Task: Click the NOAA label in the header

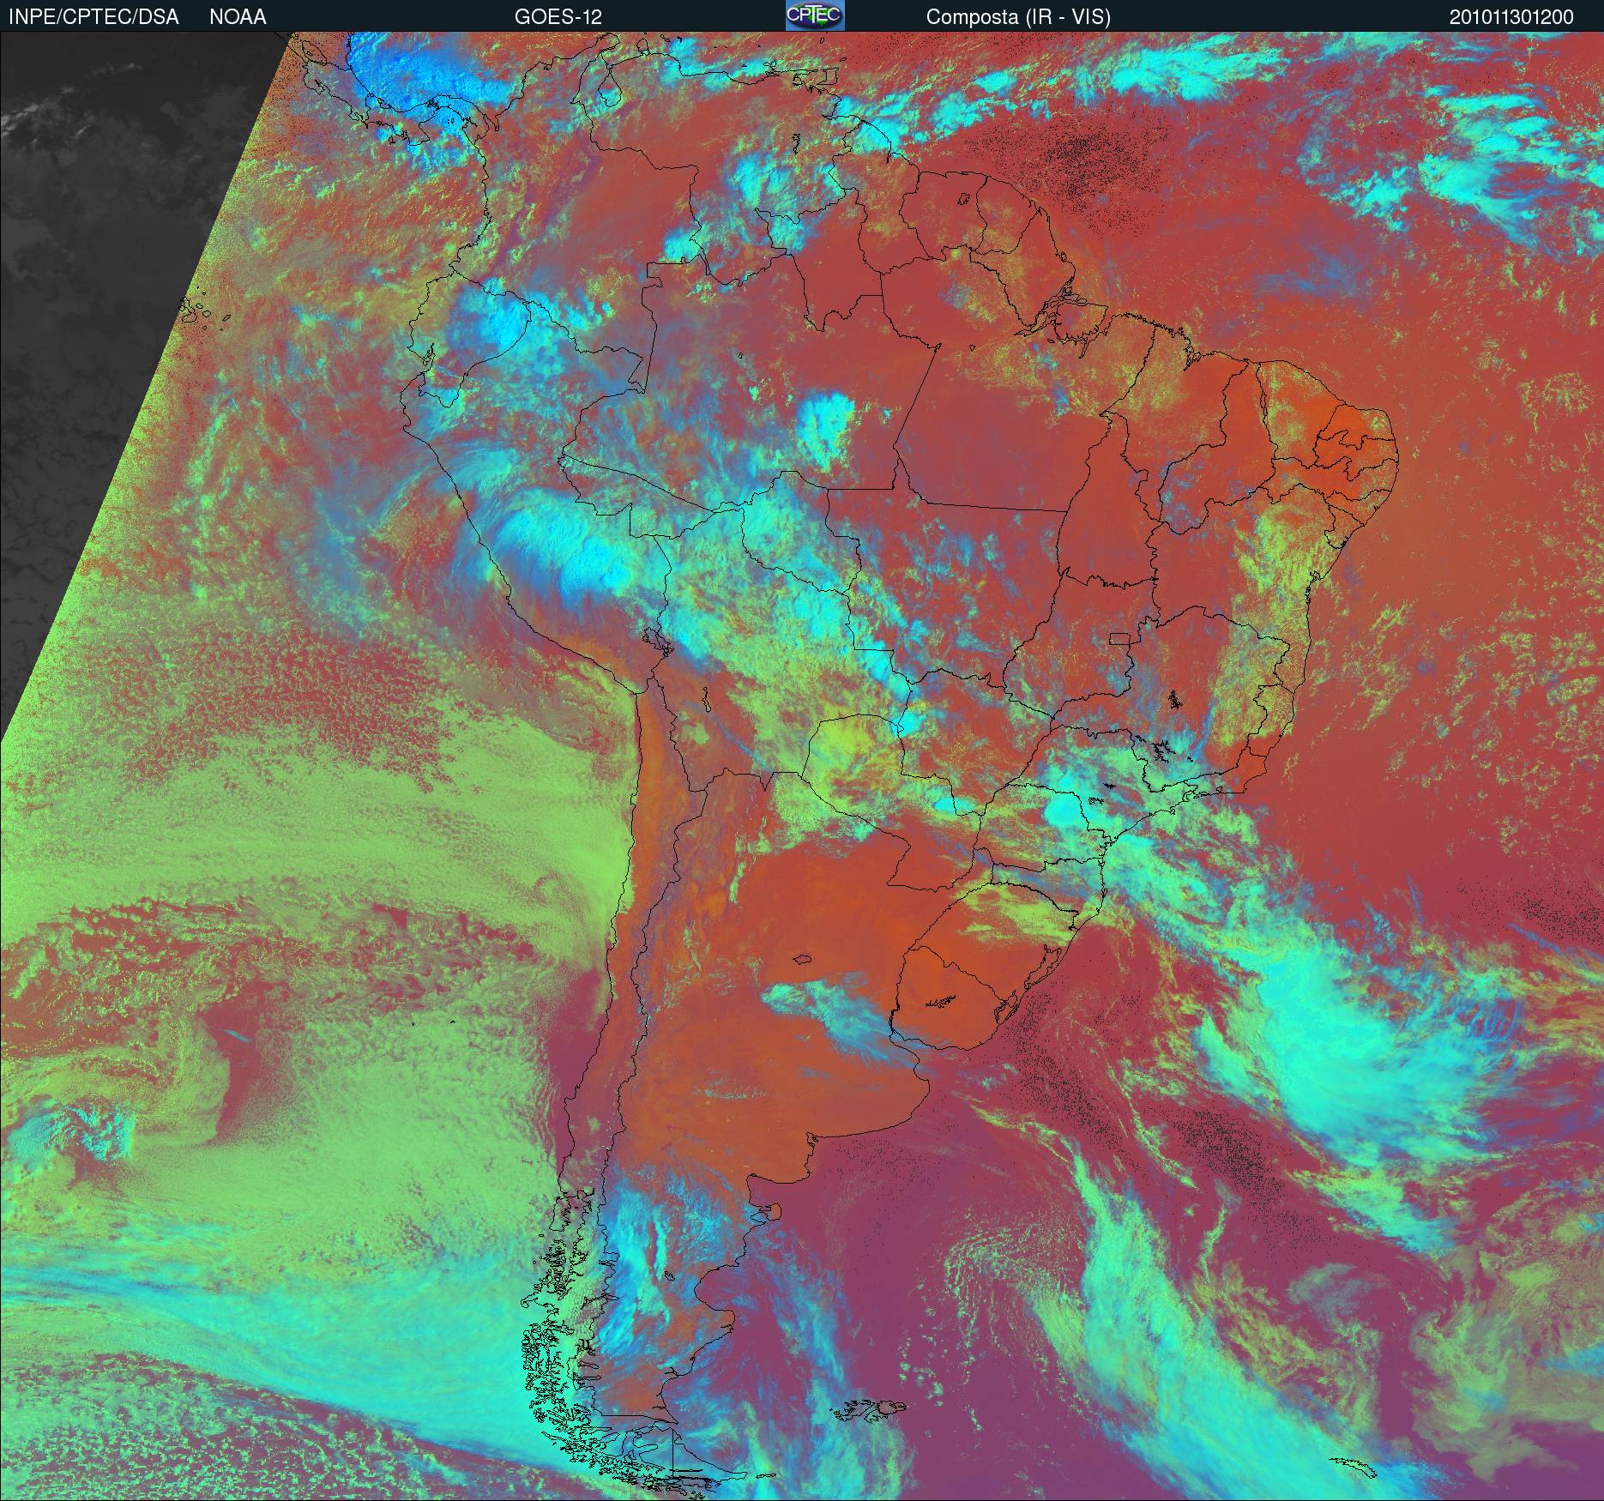Action: pos(238,17)
